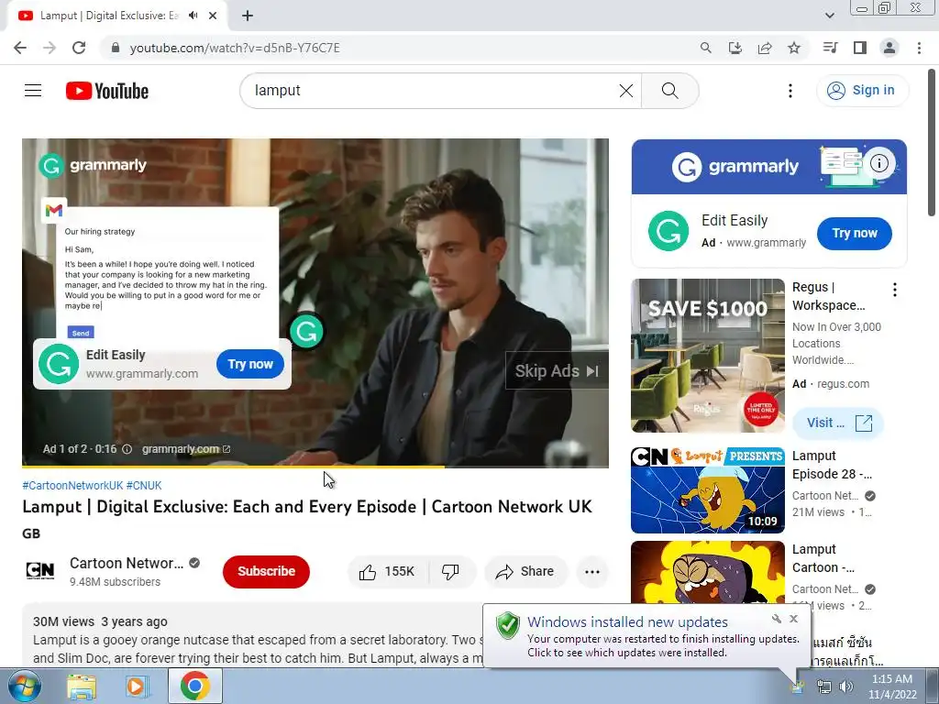Image resolution: width=939 pixels, height=704 pixels.
Task: Open the Chrome profile avatar
Action: click(x=889, y=48)
